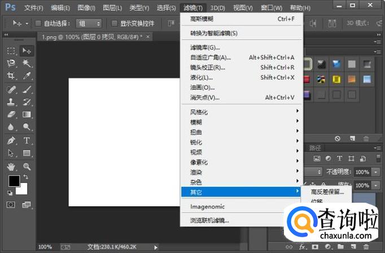This screenshot has height=253, width=385.
Task: Open the fill percentage dropdown arrow
Action: [375, 185]
